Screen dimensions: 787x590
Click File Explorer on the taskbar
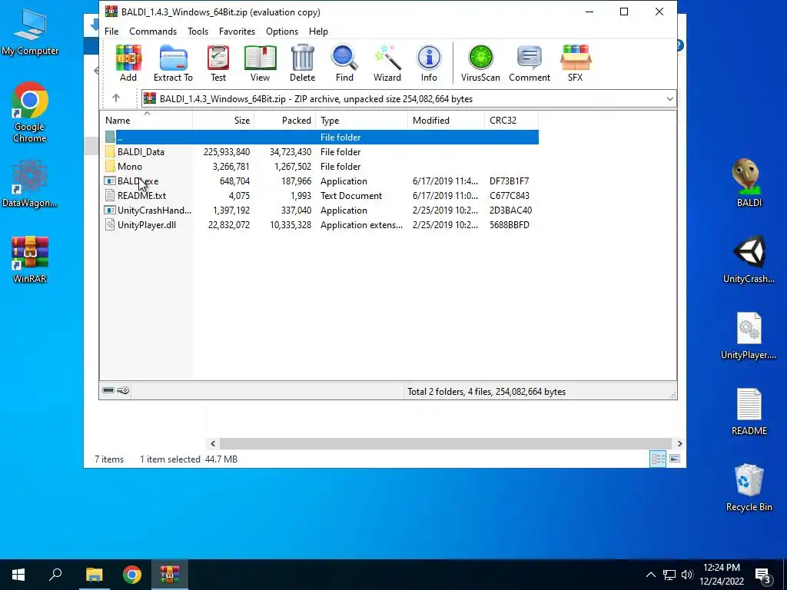[94, 575]
